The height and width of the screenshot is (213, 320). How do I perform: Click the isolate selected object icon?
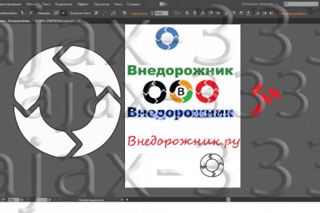tap(124, 13)
